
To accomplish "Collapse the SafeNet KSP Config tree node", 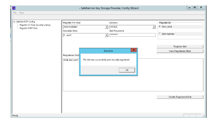I will [14, 22].
